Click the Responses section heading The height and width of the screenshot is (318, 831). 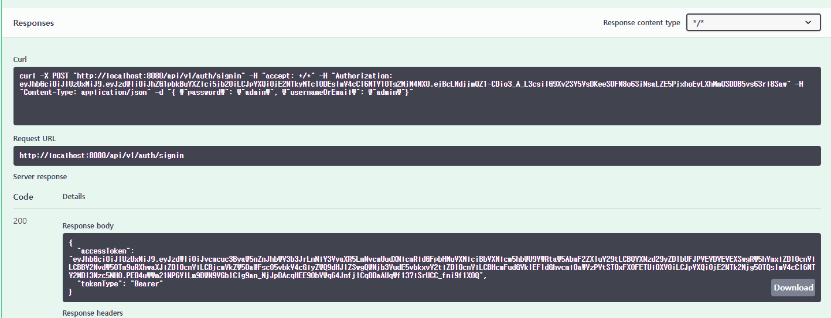33,23
